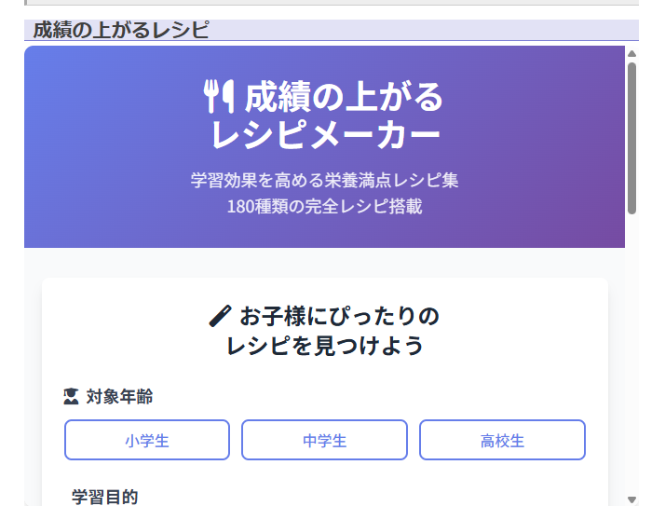Click the 成績の上がるレシピメーカー banner title
Viewport: 665px width, 506px height.
[324, 115]
